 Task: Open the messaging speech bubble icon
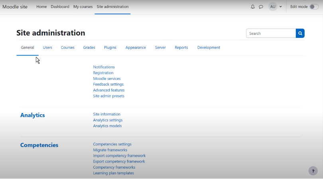[x=261, y=7]
